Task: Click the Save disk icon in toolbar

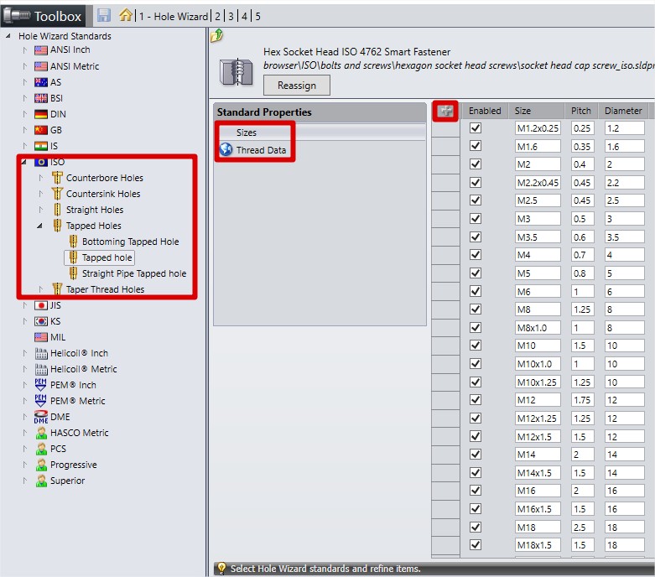Action: pyautogui.click(x=104, y=15)
